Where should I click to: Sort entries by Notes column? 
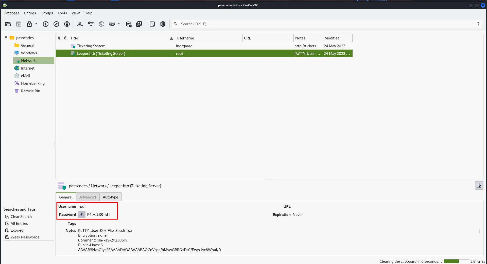click(308, 38)
